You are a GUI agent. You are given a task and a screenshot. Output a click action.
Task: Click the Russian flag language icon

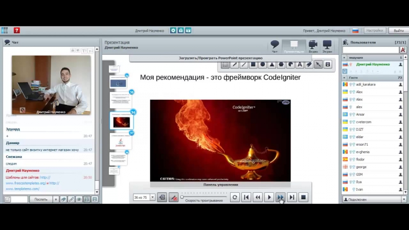(355, 31)
